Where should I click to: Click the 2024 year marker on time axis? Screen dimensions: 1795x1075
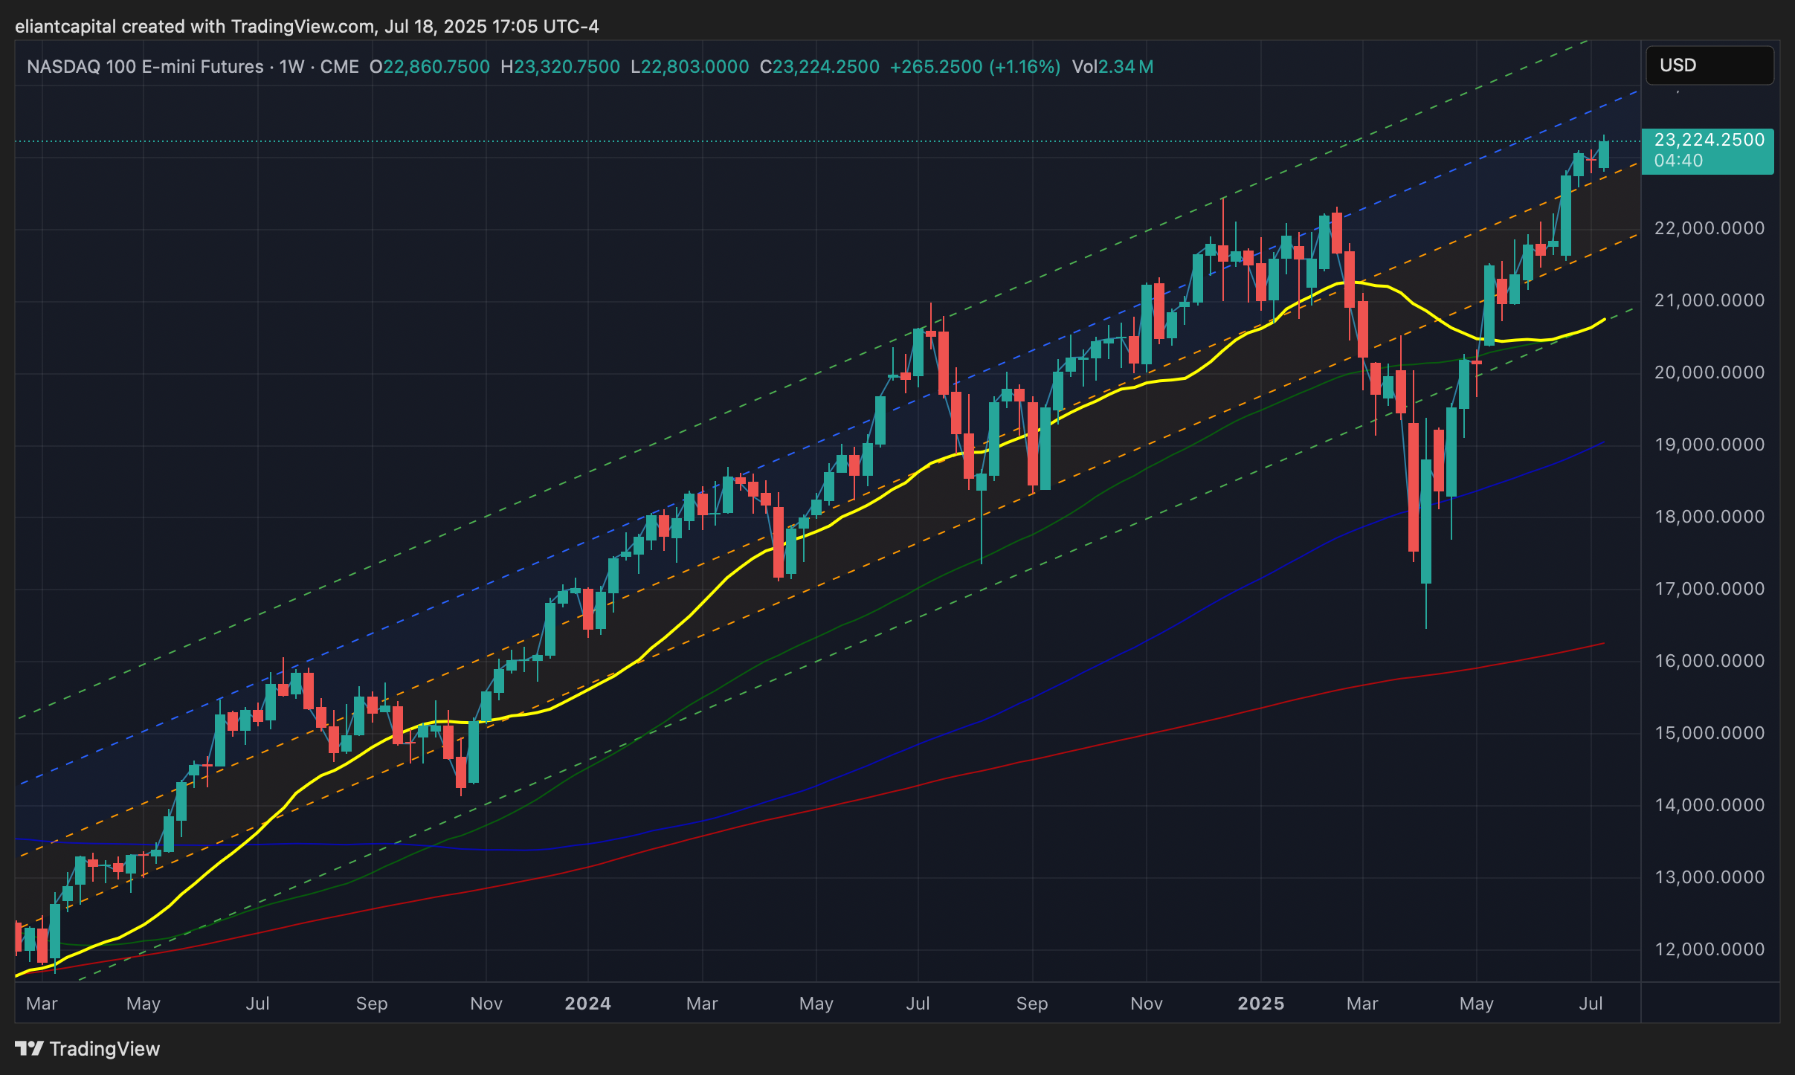pos(587,1004)
